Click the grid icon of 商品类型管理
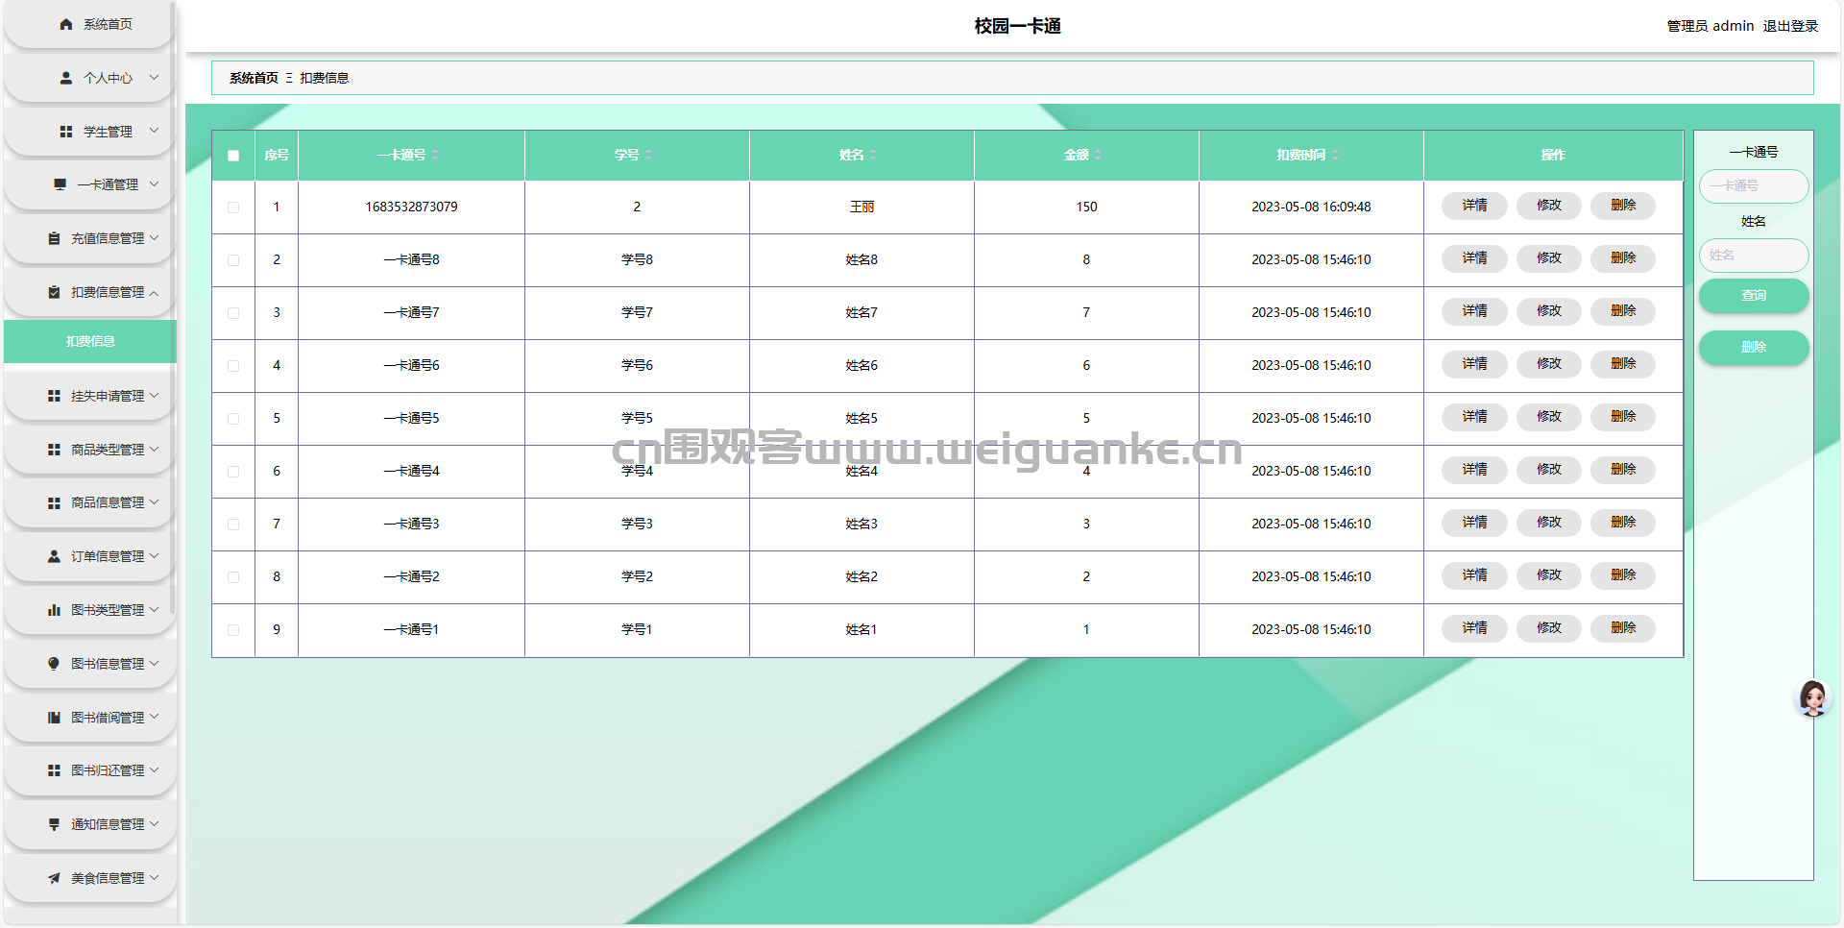This screenshot has width=1844, height=928. tap(54, 450)
